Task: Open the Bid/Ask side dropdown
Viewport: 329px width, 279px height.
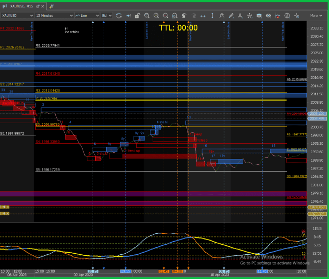Action: tap(106, 15)
